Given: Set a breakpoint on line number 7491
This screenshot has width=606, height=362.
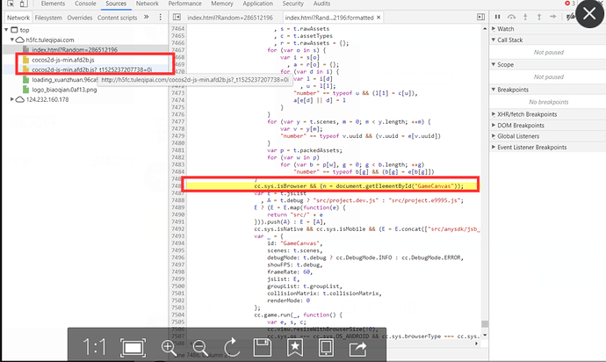Looking at the screenshot, I should (177, 221).
